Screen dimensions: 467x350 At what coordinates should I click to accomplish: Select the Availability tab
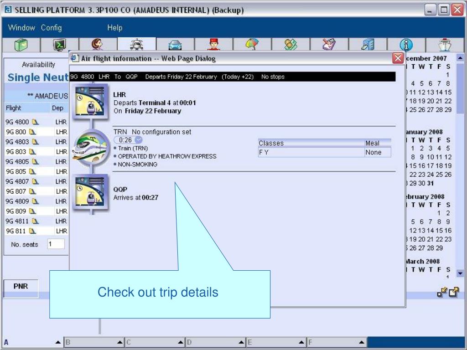(x=38, y=65)
